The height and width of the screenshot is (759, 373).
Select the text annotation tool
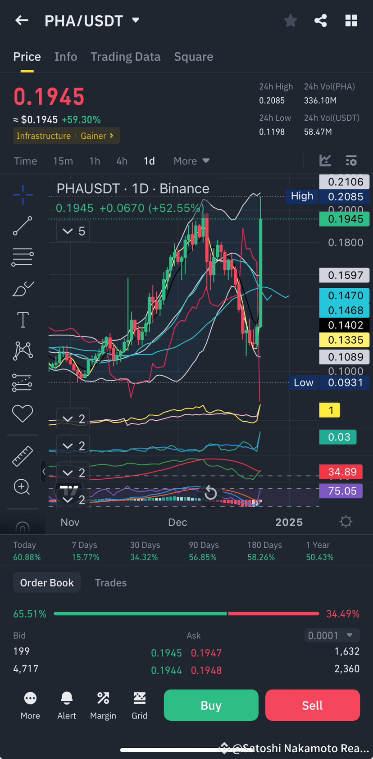(x=23, y=320)
